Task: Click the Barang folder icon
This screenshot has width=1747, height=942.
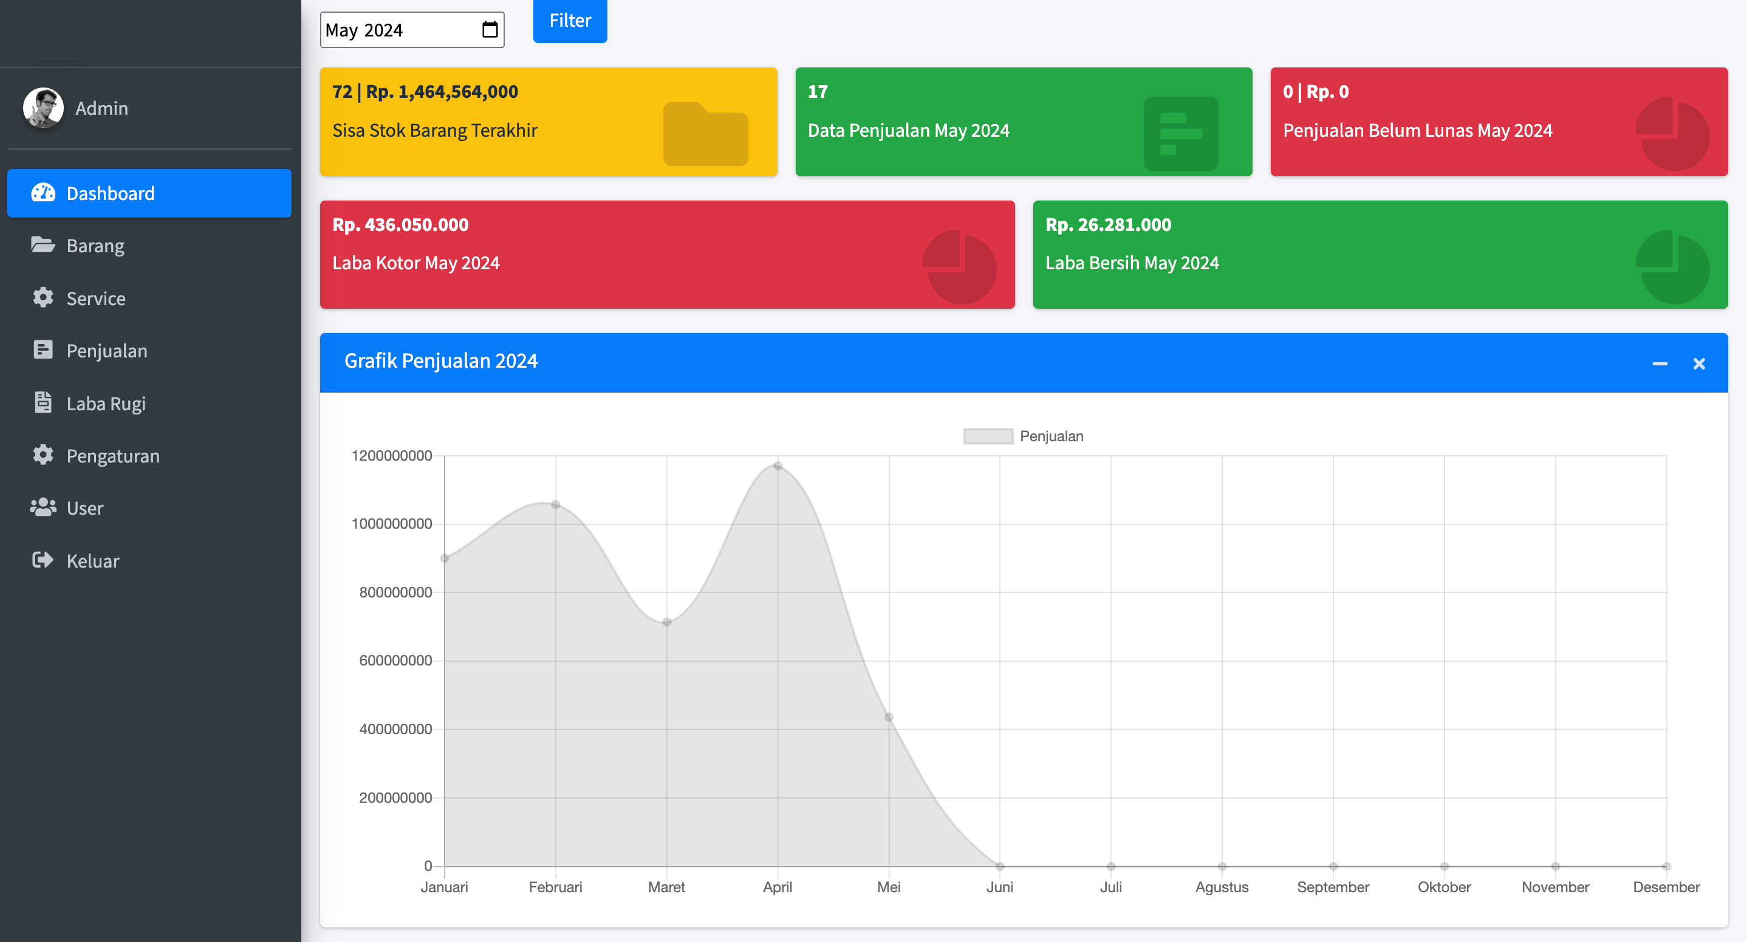Action: point(43,245)
